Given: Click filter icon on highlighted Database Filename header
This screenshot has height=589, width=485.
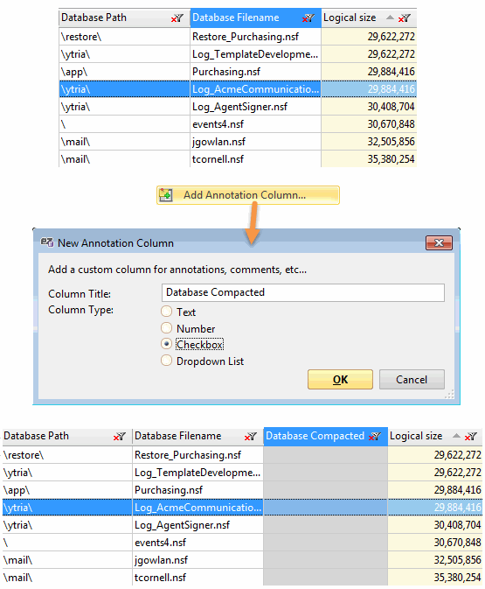Looking at the screenshot, I should (308, 18).
